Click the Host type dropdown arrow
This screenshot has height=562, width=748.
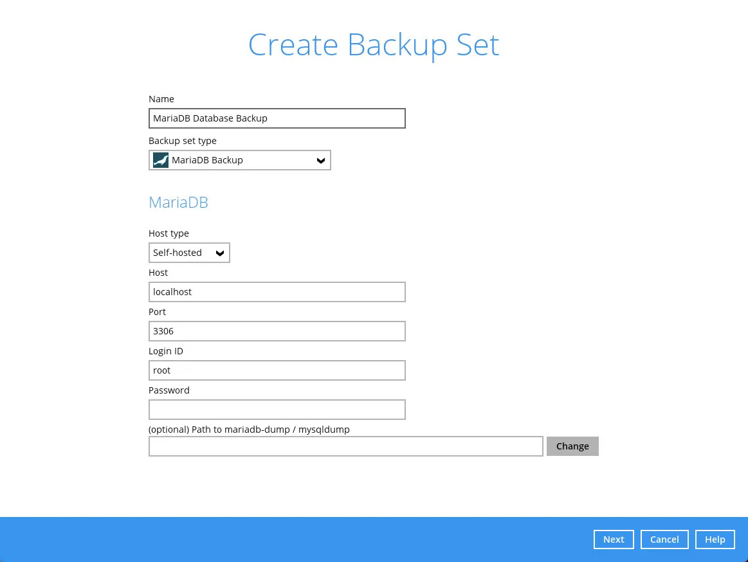pyautogui.click(x=220, y=253)
